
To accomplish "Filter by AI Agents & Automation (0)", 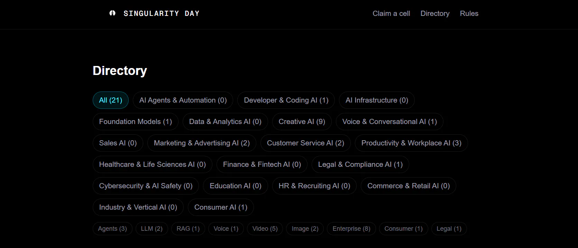I will pyautogui.click(x=183, y=100).
